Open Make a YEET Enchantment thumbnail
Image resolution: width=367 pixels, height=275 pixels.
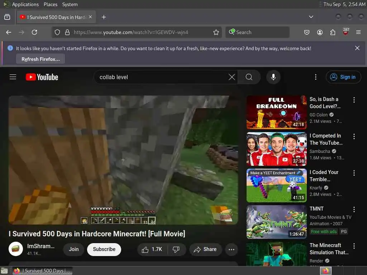(276, 185)
